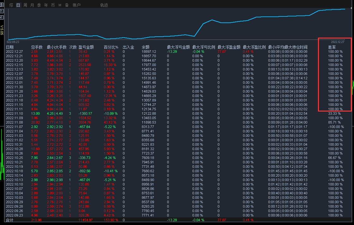Switch to the 周 weekly tab
Viewport: 354px width, 225px height.
pyautogui.click(x=25, y=5)
